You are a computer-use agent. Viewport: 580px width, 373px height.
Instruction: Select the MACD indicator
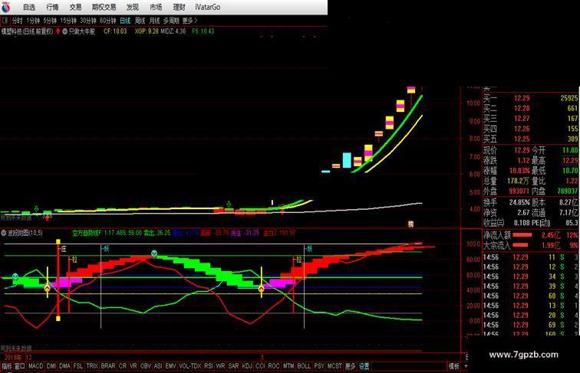(x=35, y=366)
